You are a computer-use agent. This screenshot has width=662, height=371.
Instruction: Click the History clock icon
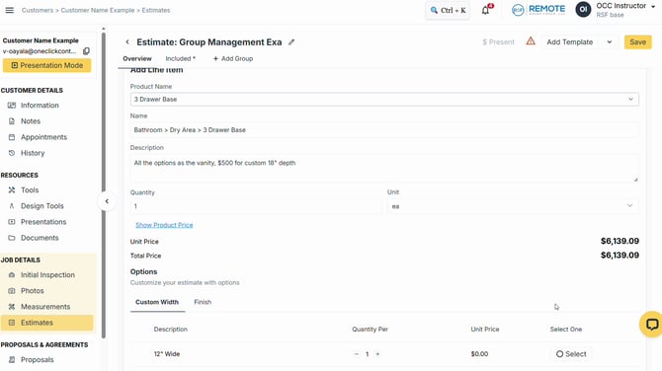(12, 153)
